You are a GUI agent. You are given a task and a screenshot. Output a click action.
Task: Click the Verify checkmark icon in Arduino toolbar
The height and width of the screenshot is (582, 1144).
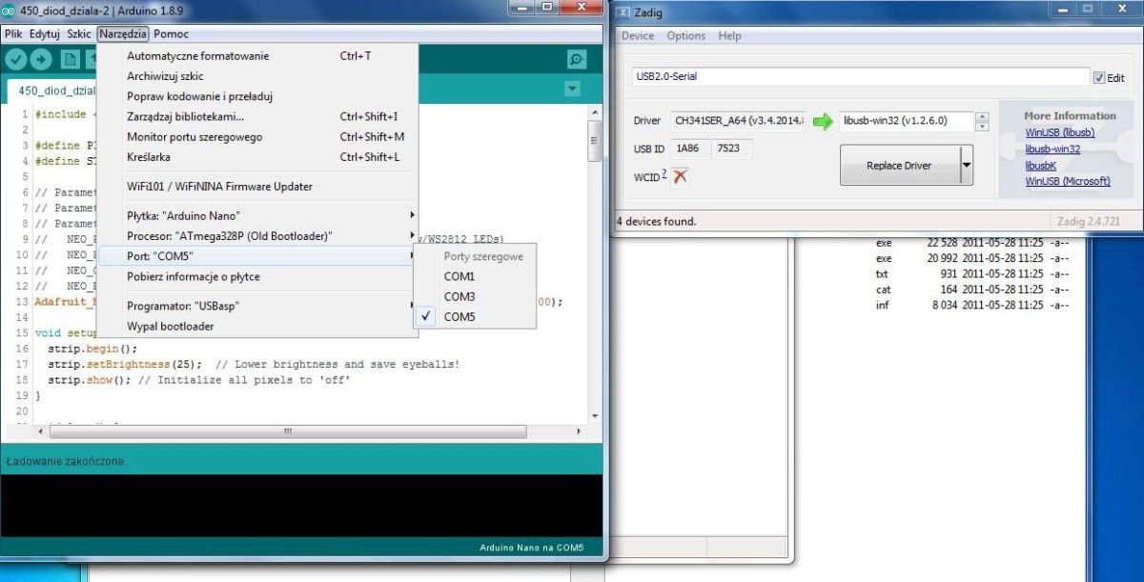[15, 59]
